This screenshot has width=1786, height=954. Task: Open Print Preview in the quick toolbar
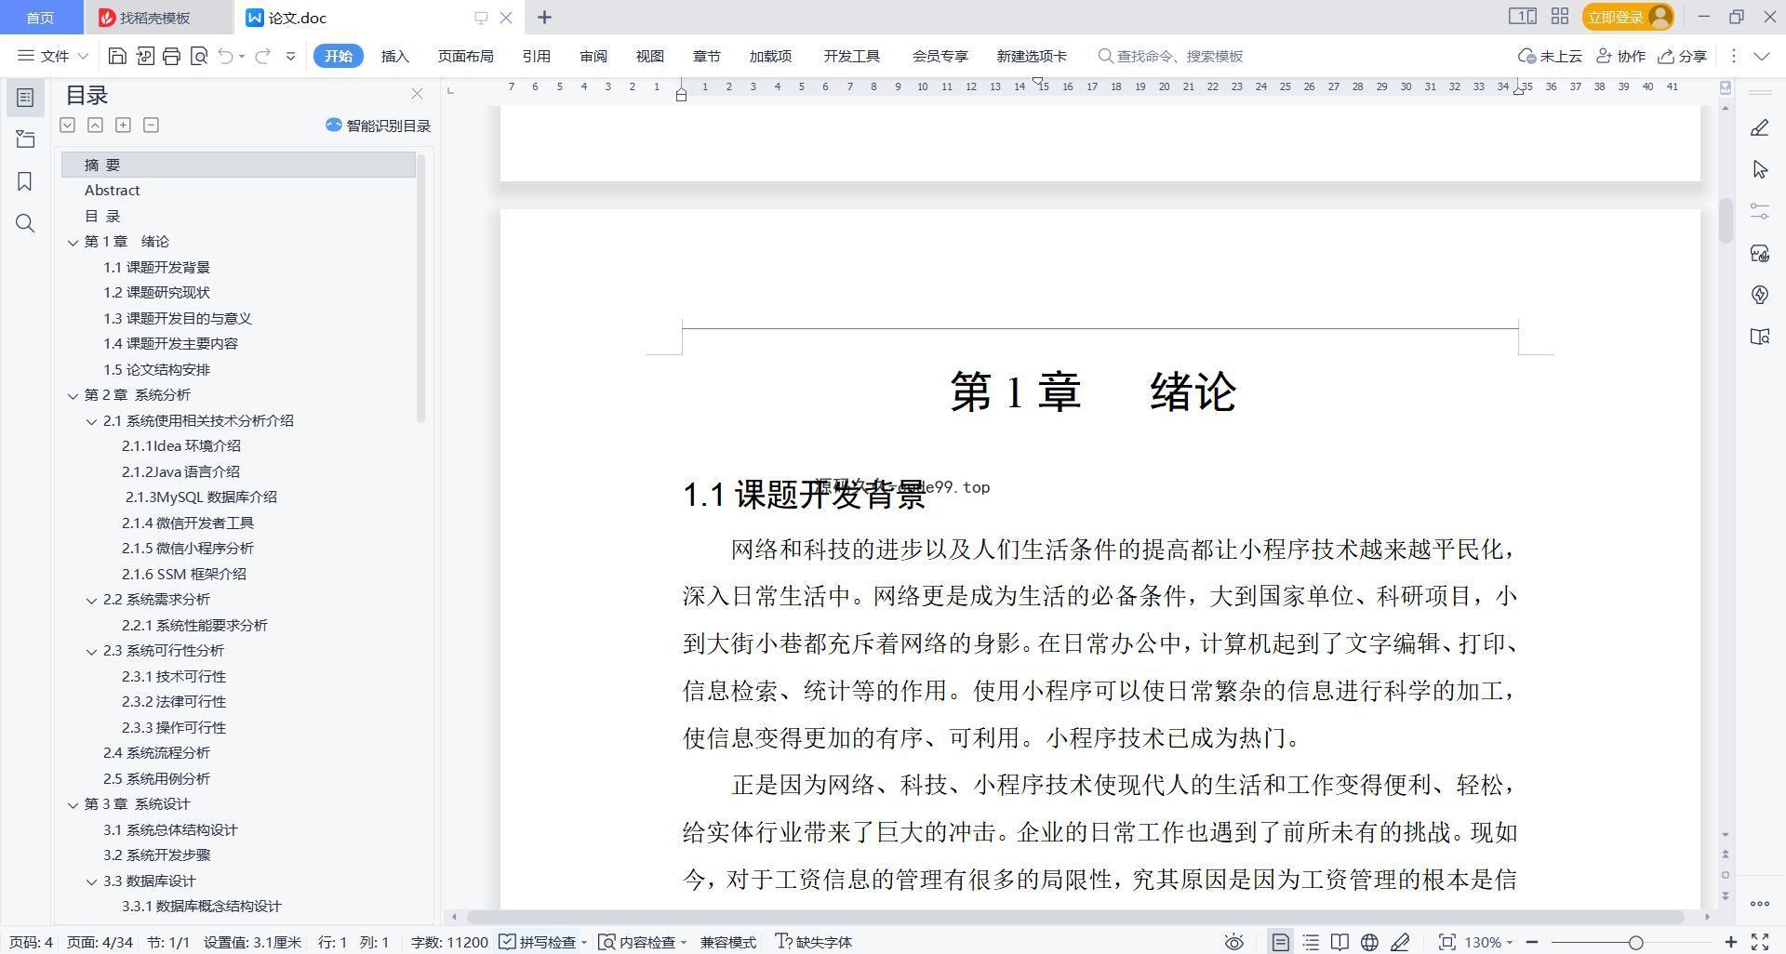pos(198,56)
